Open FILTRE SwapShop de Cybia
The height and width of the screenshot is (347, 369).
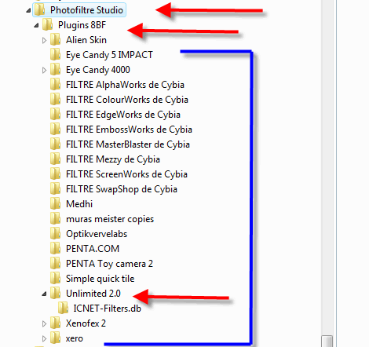click(122, 189)
